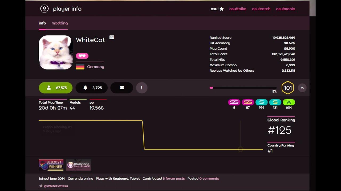Open the BLB2021 Winner badge
This screenshot has width=341, height=191.
click(51, 165)
